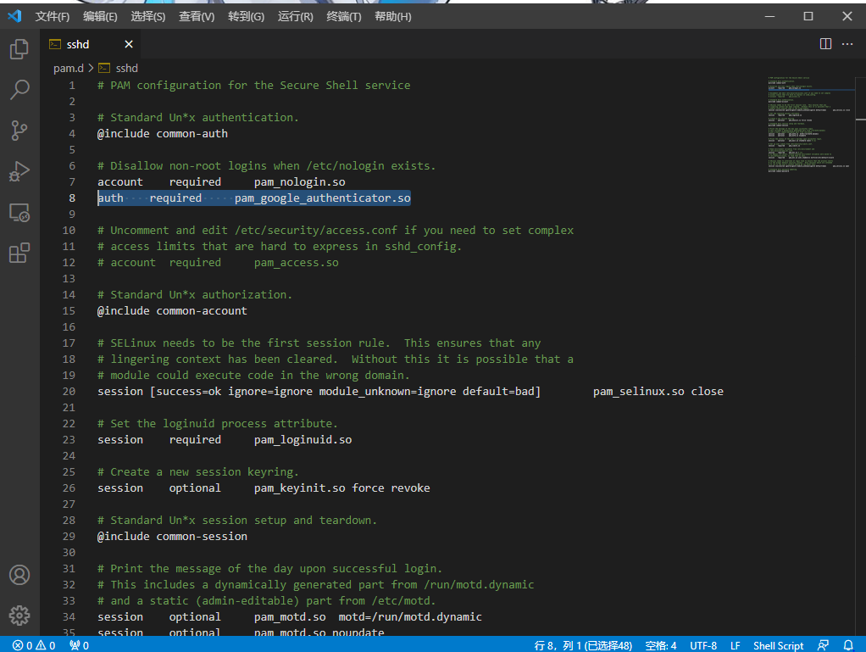The height and width of the screenshot is (652, 866).
Task: Click the errors and warnings counter
Action: (34, 645)
